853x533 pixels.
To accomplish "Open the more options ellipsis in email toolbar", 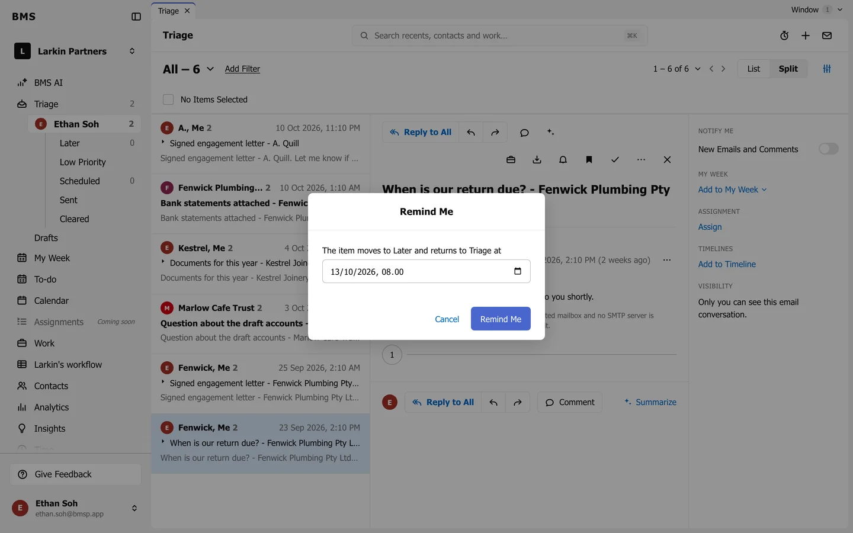I will (641, 160).
